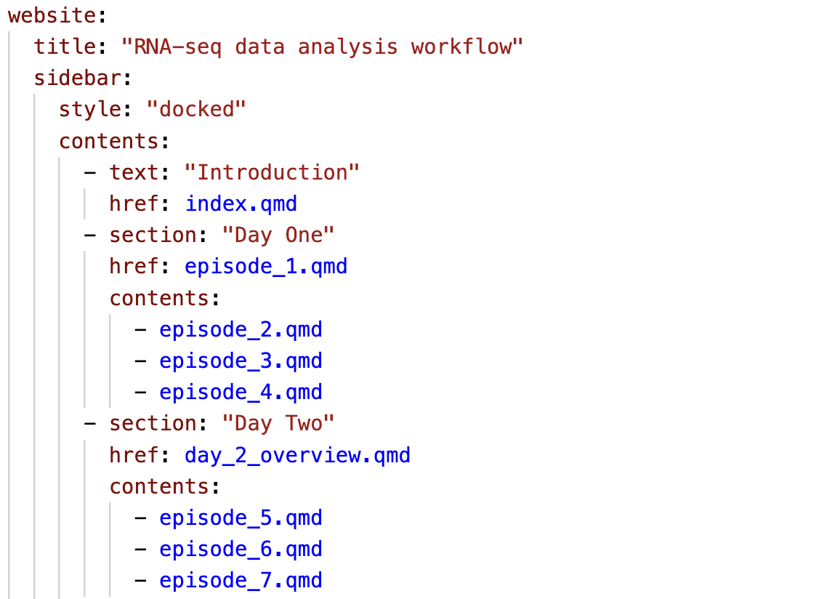Click the "Day One" section value
The width and height of the screenshot is (840, 599).
[278, 236]
